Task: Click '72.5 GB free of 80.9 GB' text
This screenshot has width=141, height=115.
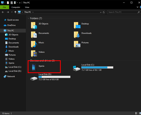Action: tap(48, 79)
